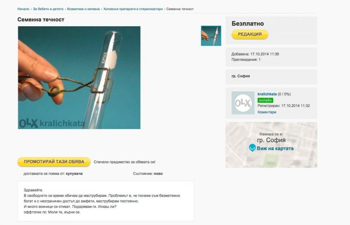Open the main listing photo

click(79, 77)
